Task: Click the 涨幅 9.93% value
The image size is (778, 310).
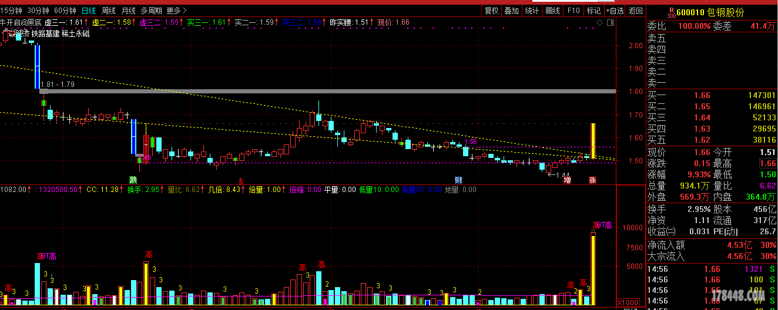Action: pos(697,174)
